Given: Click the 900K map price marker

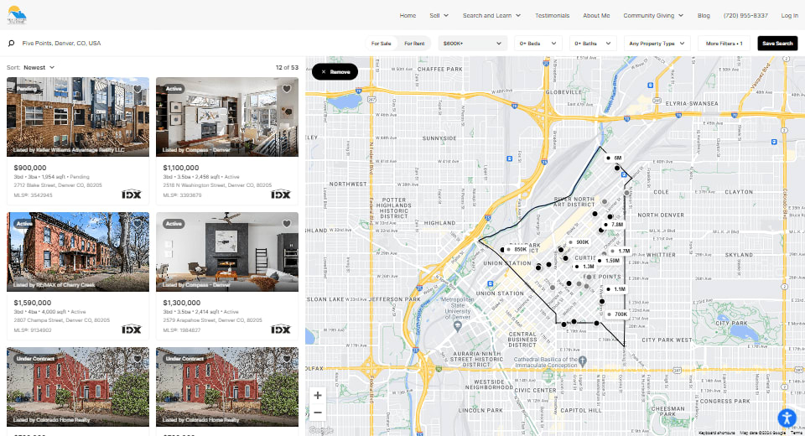Looking at the screenshot, I should point(579,241).
